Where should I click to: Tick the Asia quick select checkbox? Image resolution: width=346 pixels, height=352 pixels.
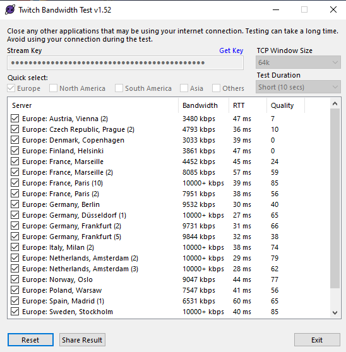point(184,88)
